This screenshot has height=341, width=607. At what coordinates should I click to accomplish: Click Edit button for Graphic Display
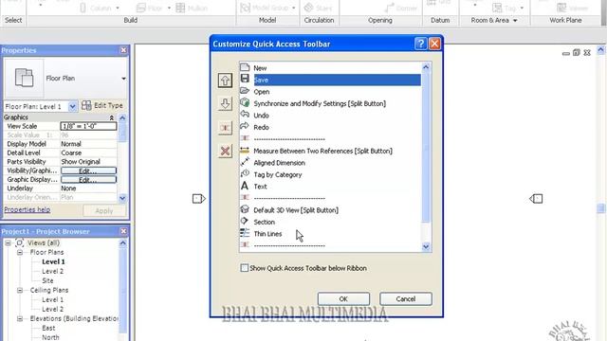coord(88,179)
